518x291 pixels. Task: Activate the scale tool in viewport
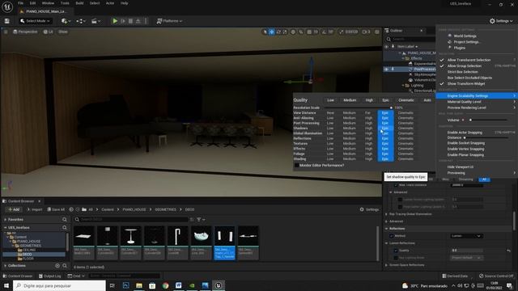[285, 32]
